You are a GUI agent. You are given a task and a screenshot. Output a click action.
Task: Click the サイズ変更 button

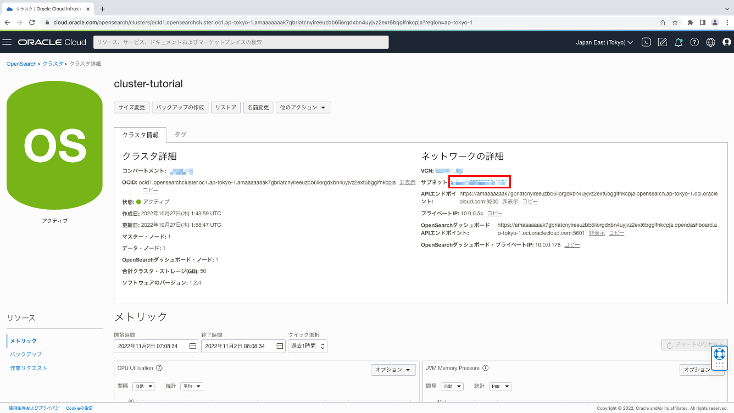point(131,107)
